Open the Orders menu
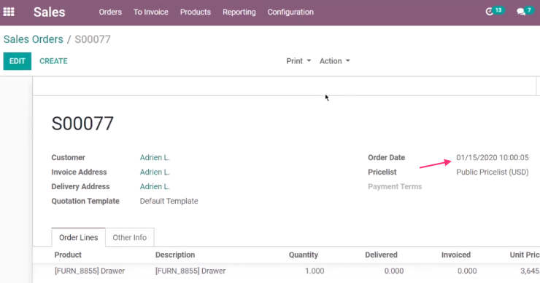Viewport: 540px width, 283px height. click(x=110, y=12)
